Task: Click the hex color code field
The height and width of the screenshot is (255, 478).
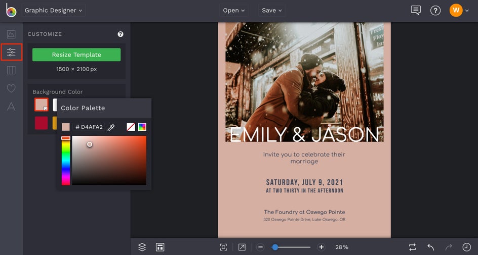Action: tap(89, 127)
